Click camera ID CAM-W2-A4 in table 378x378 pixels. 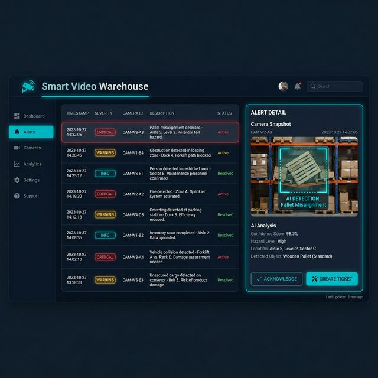133,257
